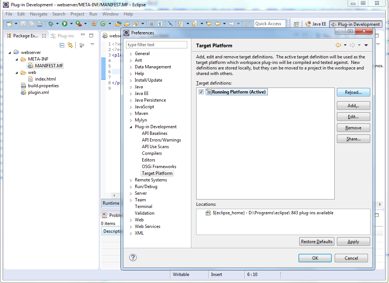Click the Search flashlight toolbar icon
Viewport: 389px width, 283px height.
tap(136, 24)
